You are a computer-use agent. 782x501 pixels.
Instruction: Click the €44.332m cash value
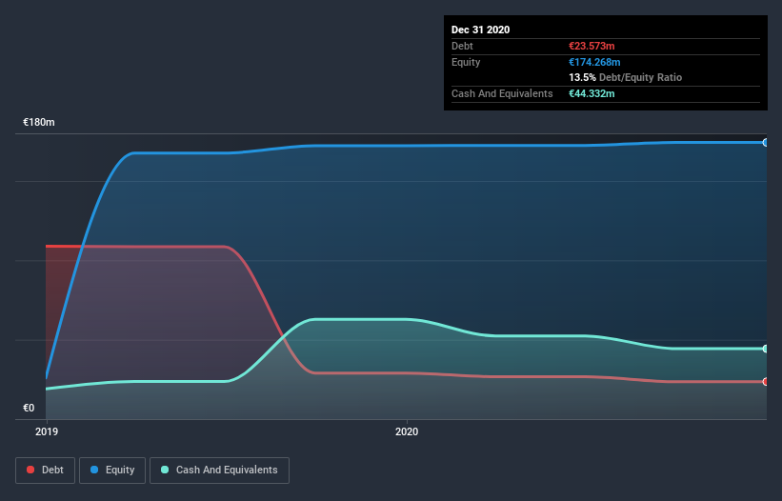tap(592, 93)
